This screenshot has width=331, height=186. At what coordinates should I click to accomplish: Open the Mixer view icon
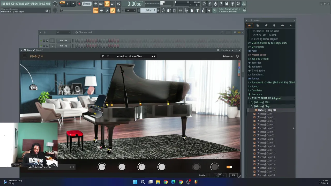tap(180, 10)
